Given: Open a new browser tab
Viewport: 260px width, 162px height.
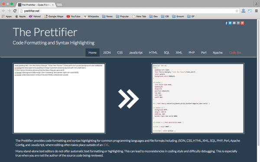Looking at the screenshot, I should click(59, 5).
